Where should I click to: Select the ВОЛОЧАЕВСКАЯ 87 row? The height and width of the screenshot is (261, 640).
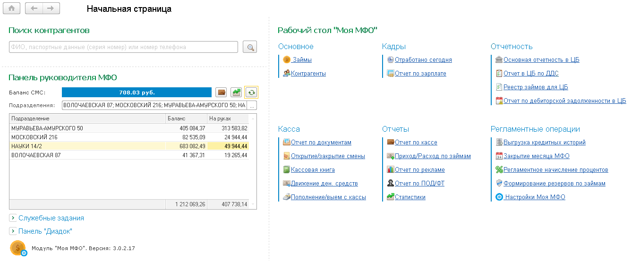point(129,155)
